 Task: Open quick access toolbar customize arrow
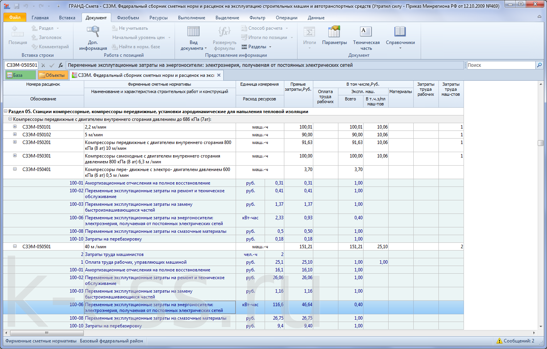coord(58,6)
